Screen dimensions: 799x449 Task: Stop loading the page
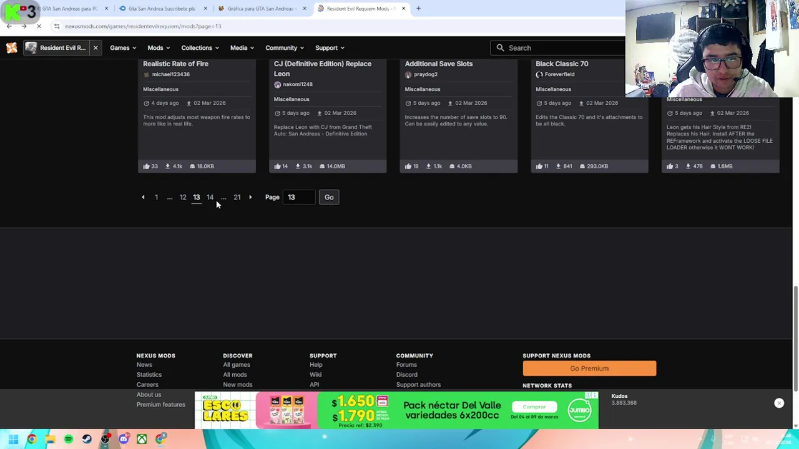tap(39, 26)
